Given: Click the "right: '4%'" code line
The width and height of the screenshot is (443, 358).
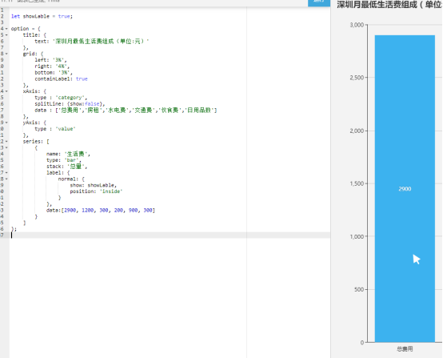Looking at the screenshot, I should (52, 66).
